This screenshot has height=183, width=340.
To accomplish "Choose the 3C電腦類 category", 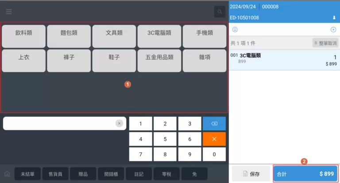I will pos(159,33).
